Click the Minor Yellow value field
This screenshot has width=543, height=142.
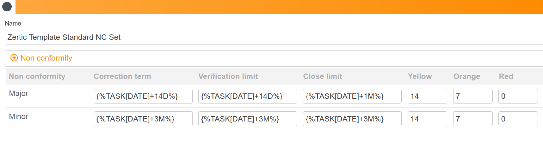(x=427, y=119)
